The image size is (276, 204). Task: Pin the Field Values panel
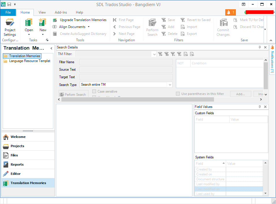260,107
